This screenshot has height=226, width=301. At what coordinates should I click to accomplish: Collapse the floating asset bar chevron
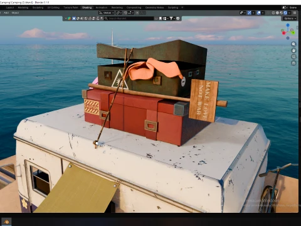click(x=66, y=18)
